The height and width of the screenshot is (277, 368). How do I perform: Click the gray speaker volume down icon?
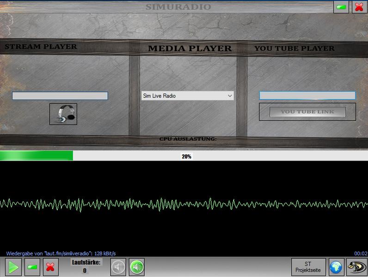[x=118, y=267]
